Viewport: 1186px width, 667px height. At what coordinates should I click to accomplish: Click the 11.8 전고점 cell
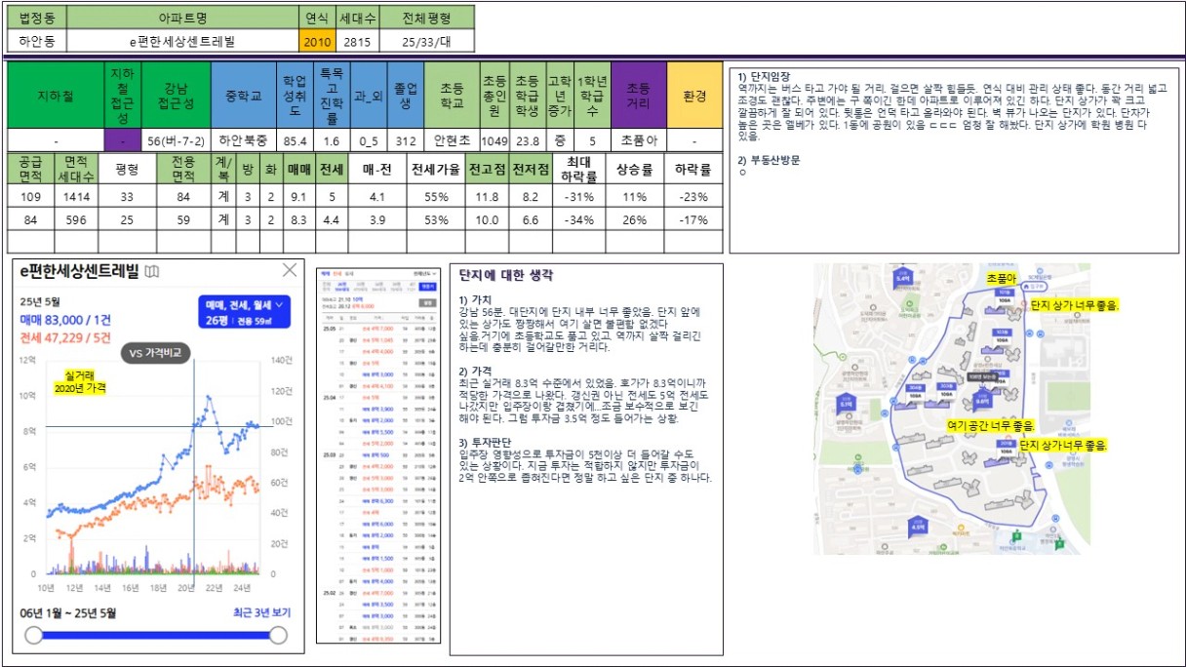click(487, 197)
